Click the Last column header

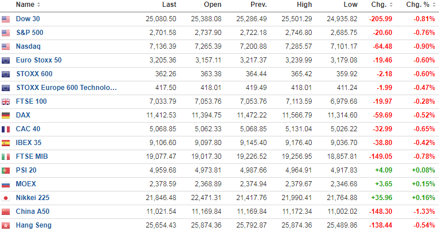pyautogui.click(x=168, y=5)
